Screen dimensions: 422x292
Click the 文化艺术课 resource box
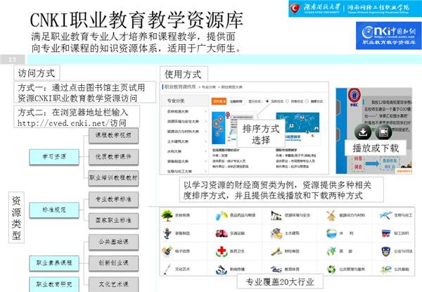113,284
